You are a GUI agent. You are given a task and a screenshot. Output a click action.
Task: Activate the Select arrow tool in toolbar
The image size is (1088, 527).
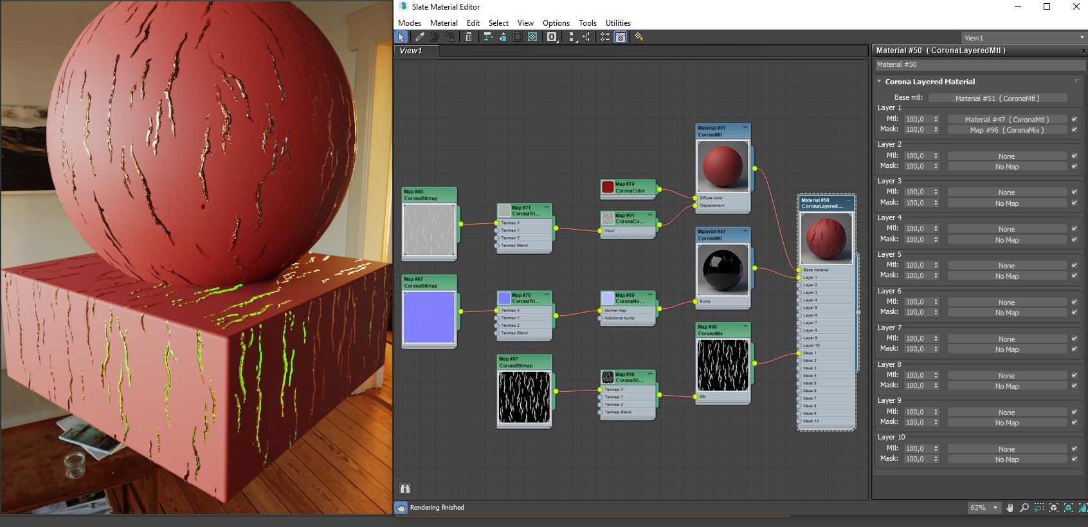coord(402,37)
